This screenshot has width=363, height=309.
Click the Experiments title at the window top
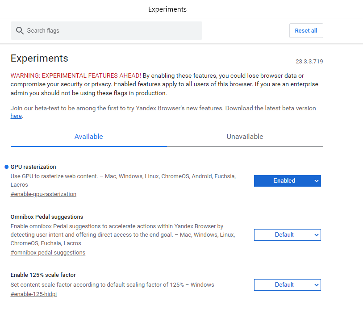pyautogui.click(x=167, y=9)
